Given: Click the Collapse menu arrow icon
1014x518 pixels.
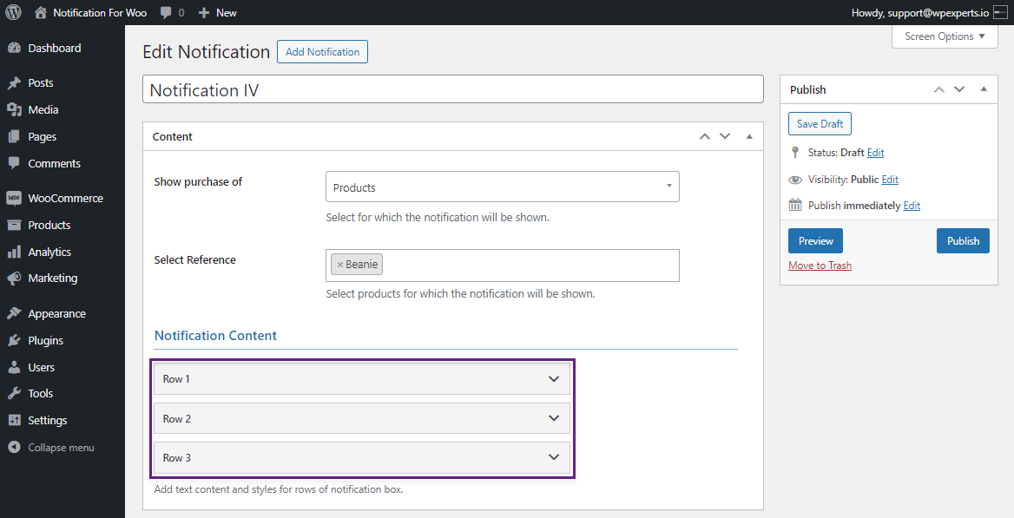Looking at the screenshot, I should 14,448.
